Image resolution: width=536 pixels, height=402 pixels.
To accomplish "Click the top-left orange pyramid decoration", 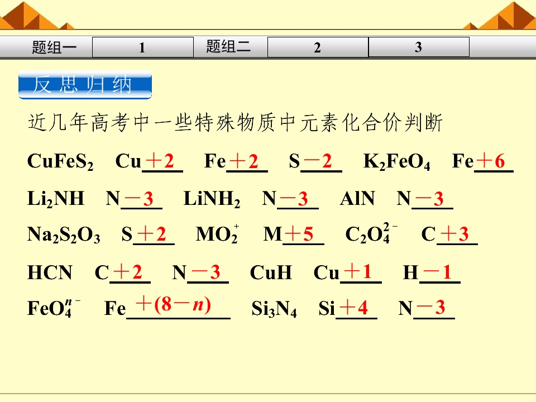I will (x=36, y=16).
